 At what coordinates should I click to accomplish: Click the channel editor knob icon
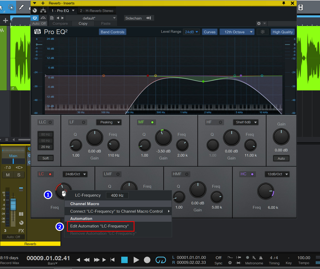35,11
